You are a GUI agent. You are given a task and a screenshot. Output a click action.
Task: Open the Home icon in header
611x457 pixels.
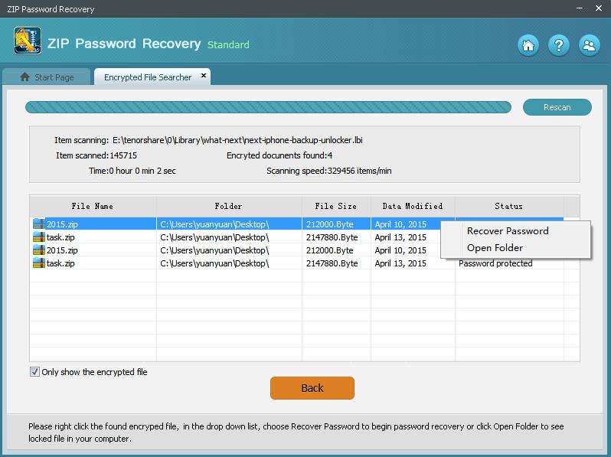click(528, 46)
